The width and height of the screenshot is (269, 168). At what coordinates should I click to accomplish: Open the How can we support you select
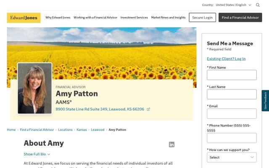tap(232, 157)
